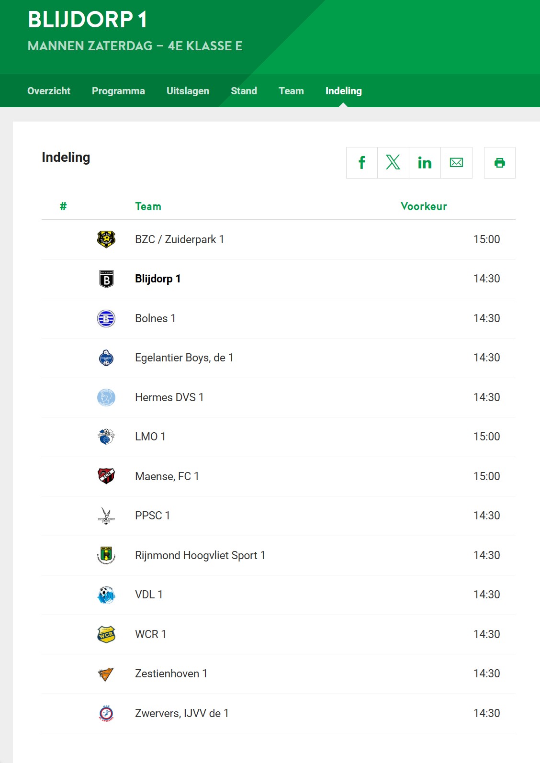
Task: Share via the X icon
Action: point(394,163)
